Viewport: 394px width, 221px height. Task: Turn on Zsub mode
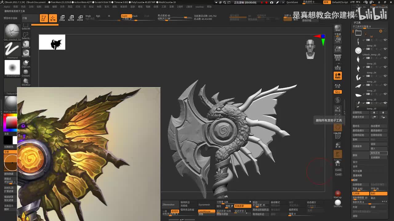point(135,16)
